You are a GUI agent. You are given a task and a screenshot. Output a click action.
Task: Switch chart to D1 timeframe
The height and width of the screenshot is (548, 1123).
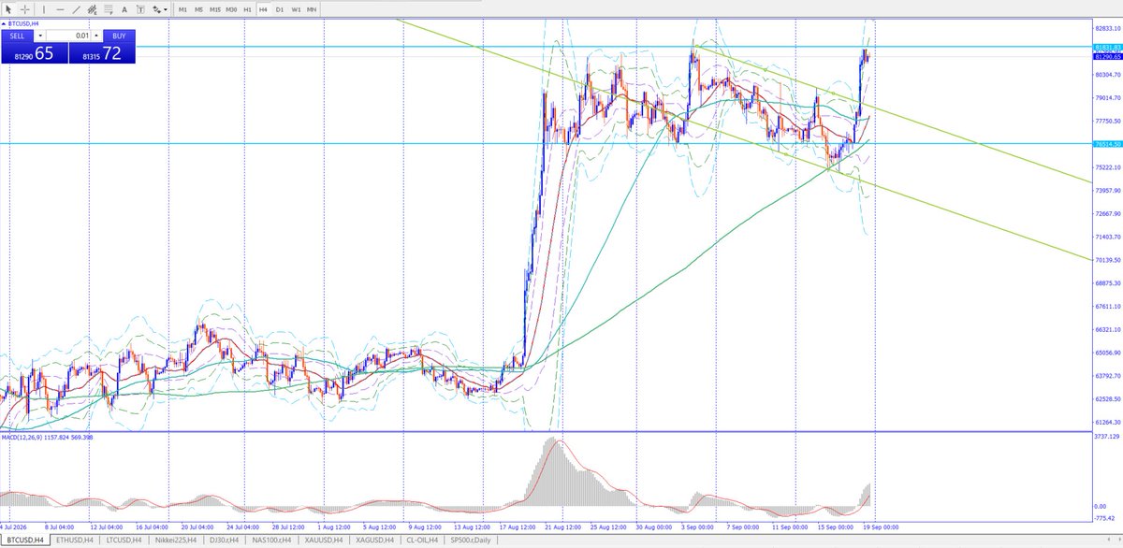[x=279, y=9]
